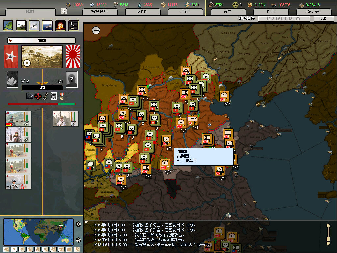Viewport: 337px width, 253px height.
Task: Click the red crossed arrows modifier icon
Action: coord(38,96)
